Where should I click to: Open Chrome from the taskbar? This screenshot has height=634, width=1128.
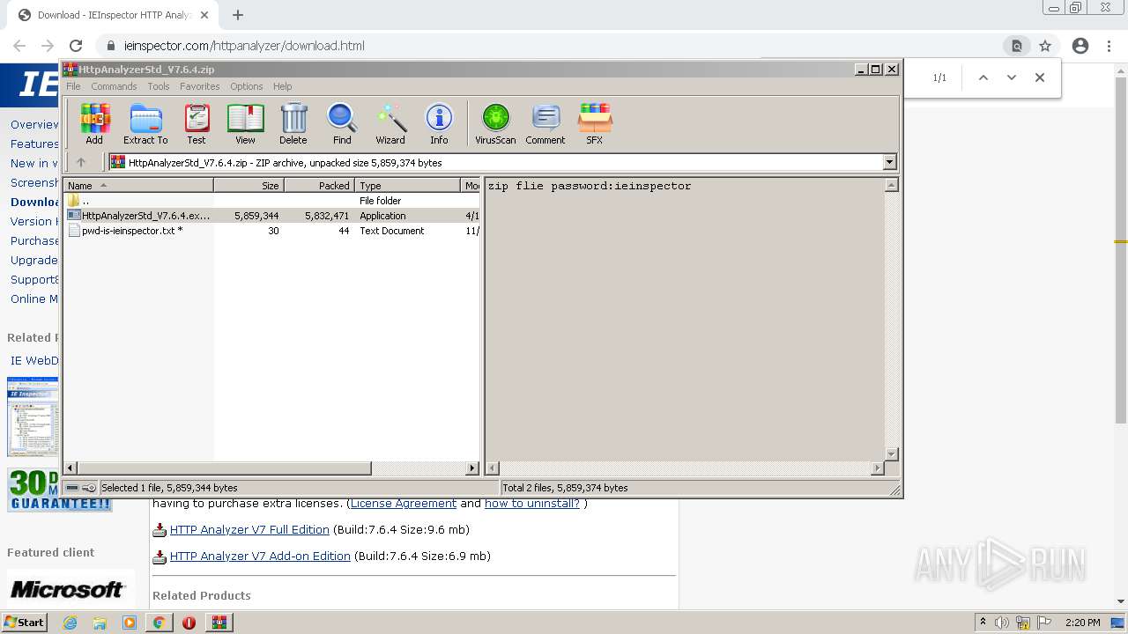pos(160,623)
